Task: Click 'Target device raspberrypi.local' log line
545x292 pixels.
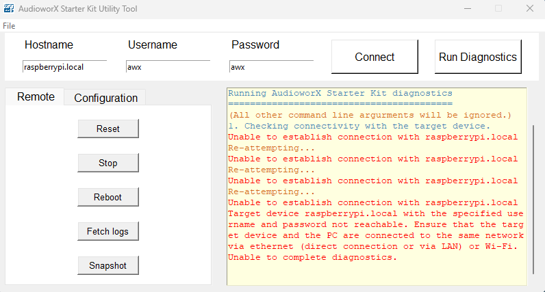Action: 376,213
